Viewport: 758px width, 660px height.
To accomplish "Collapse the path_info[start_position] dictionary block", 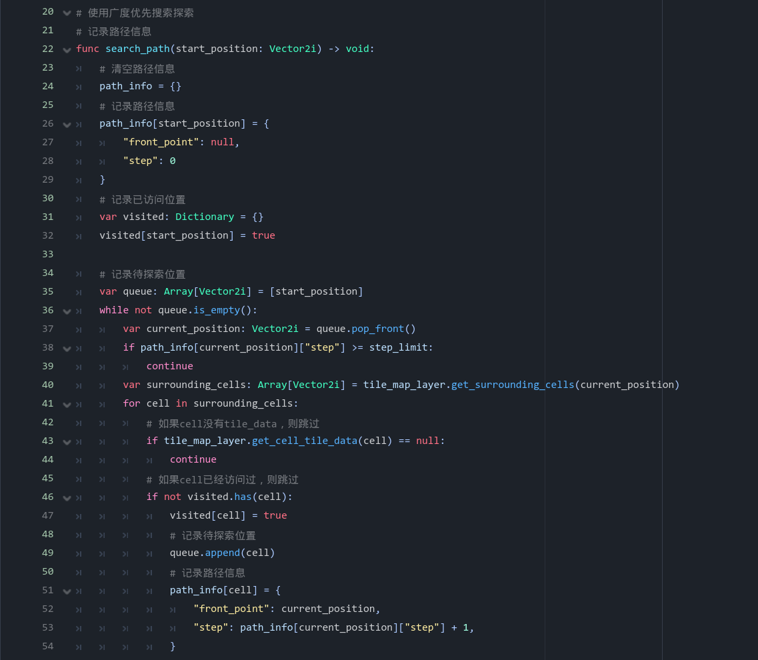I will 67,125.
